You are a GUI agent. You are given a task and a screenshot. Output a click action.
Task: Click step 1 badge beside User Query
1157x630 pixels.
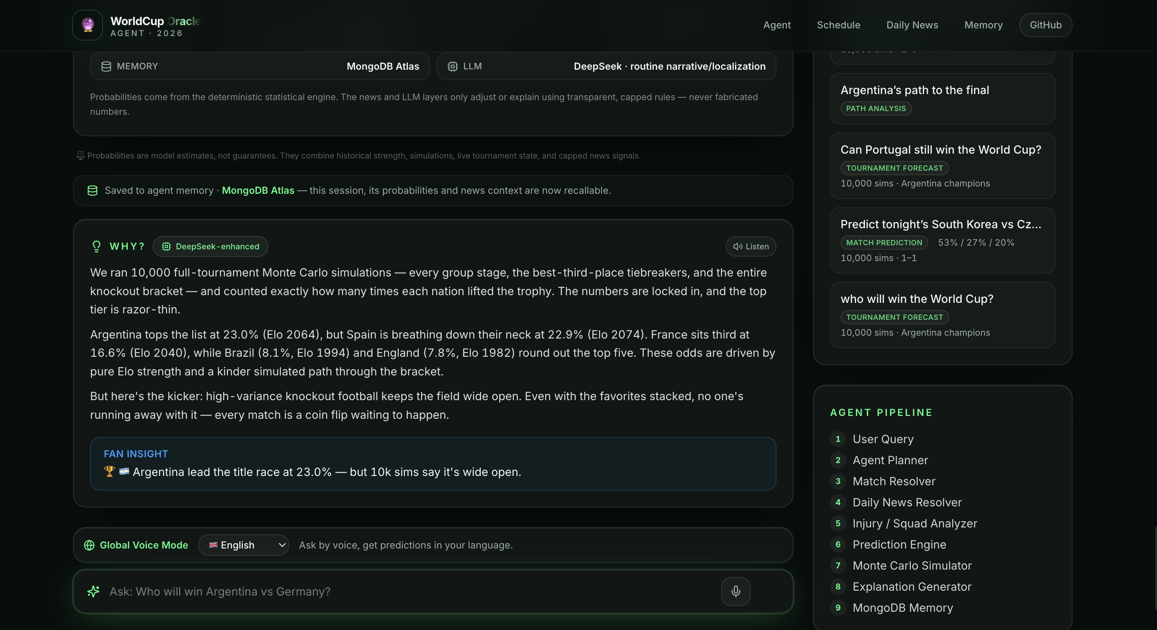838,439
